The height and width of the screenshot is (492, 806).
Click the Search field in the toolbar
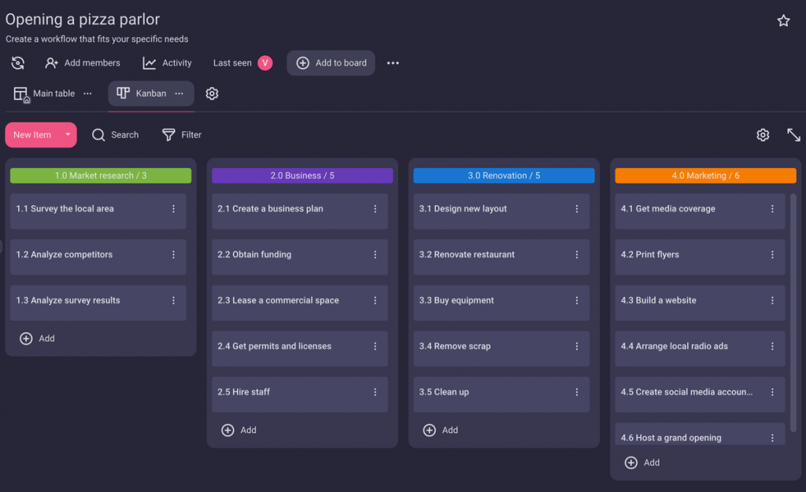pos(116,135)
